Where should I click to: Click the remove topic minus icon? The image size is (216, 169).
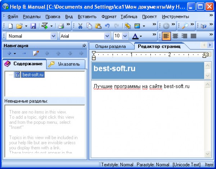[24, 53]
